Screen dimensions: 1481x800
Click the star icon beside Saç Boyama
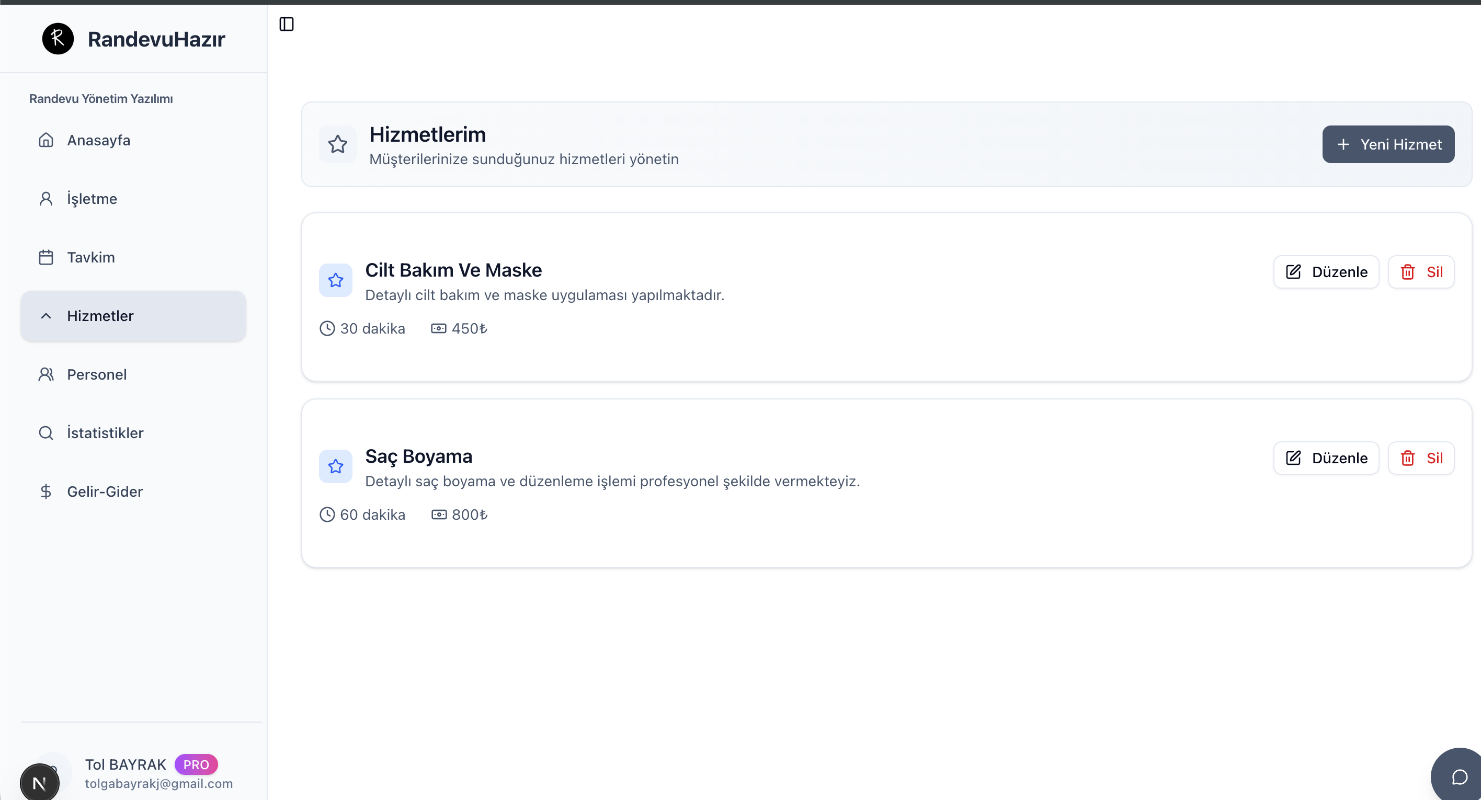(336, 466)
